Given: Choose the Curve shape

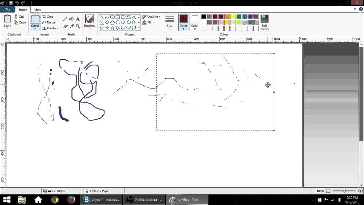Looking at the screenshot, I should 107,17.
